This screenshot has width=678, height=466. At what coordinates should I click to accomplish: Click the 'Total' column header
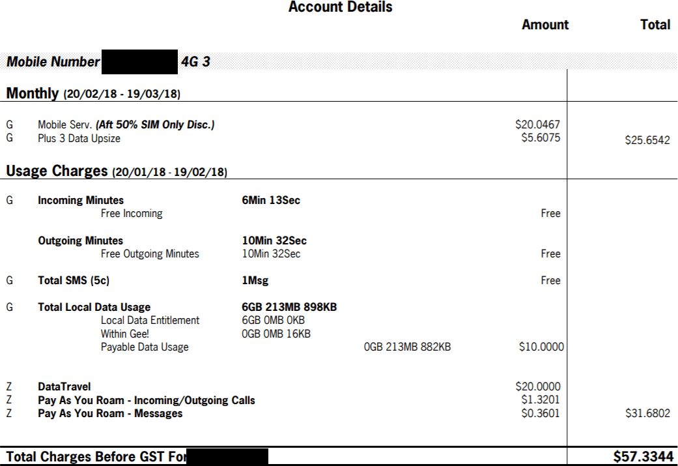[x=655, y=25]
